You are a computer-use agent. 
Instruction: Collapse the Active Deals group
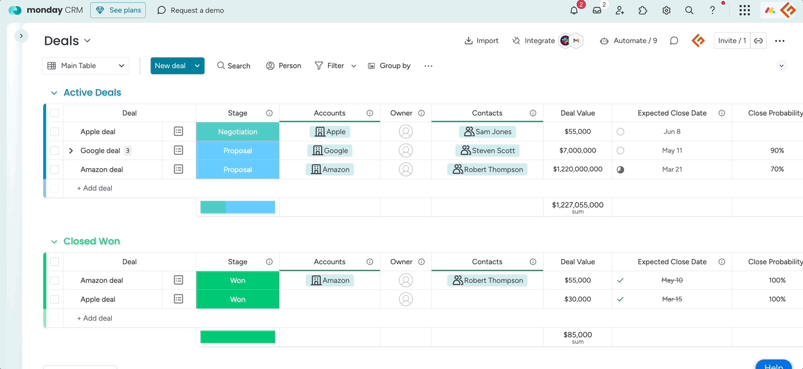[54, 93]
